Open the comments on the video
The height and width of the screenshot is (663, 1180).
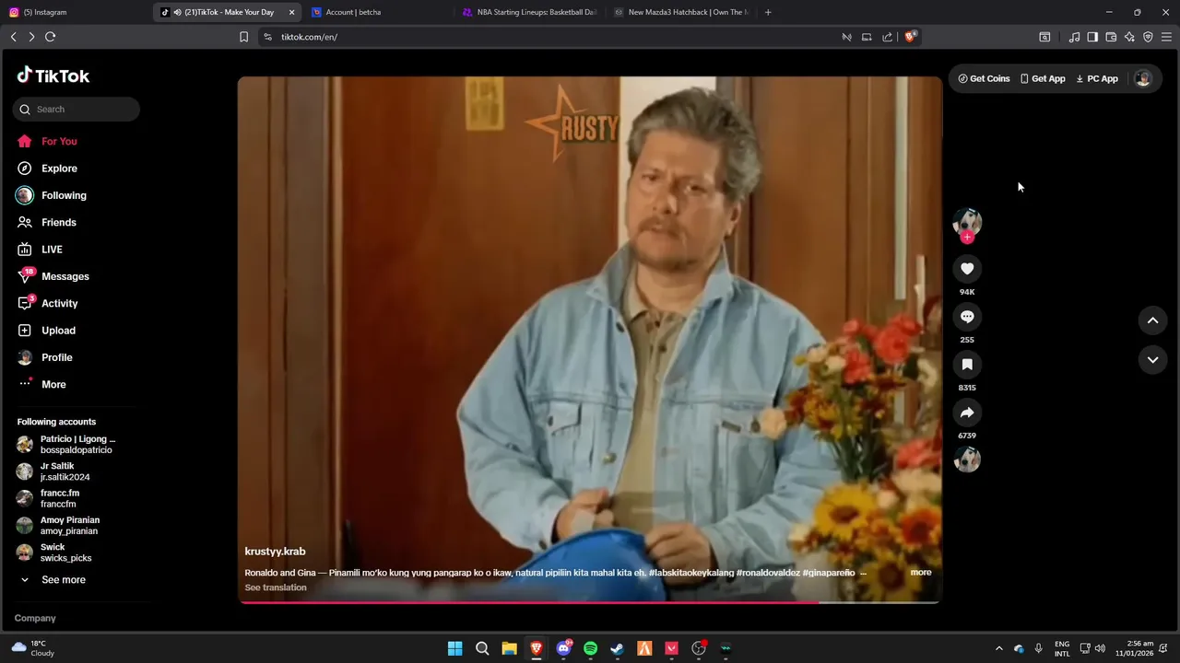click(x=967, y=317)
